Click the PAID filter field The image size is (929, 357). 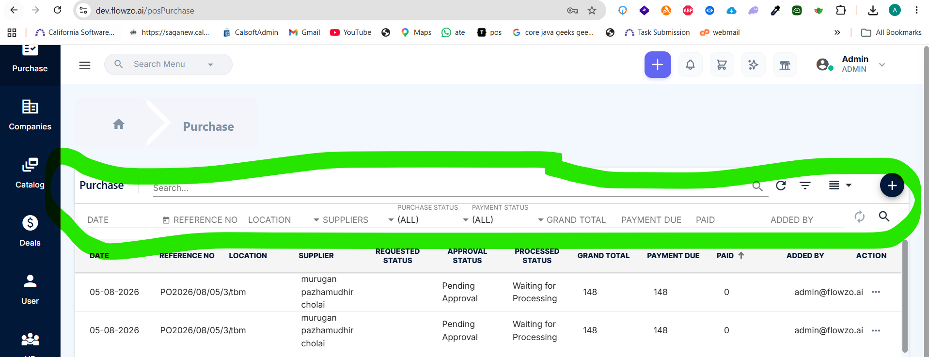[732, 220]
